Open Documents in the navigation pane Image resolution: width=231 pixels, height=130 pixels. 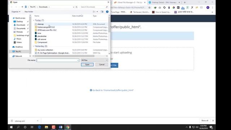21,29
